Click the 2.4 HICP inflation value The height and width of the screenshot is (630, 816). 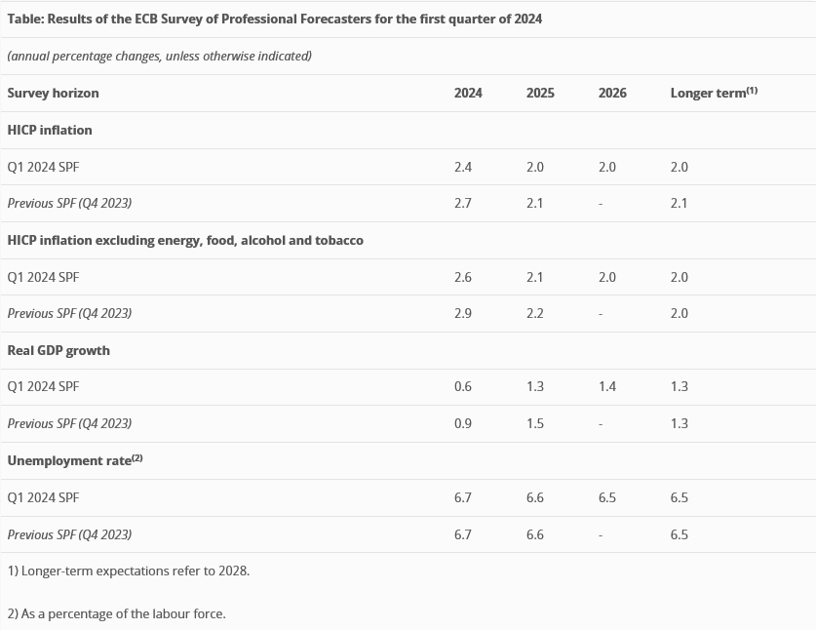pos(463,167)
